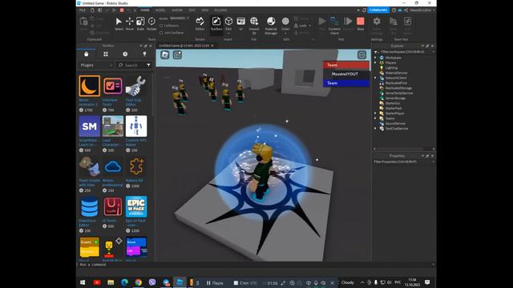The height and width of the screenshot is (288, 513).
Task: Select Lighting in the Explorer tree
Action: point(391,68)
